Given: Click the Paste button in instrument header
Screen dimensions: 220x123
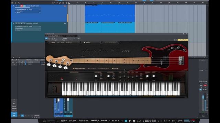Looking at the screenshot, I should [x=71, y=40].
